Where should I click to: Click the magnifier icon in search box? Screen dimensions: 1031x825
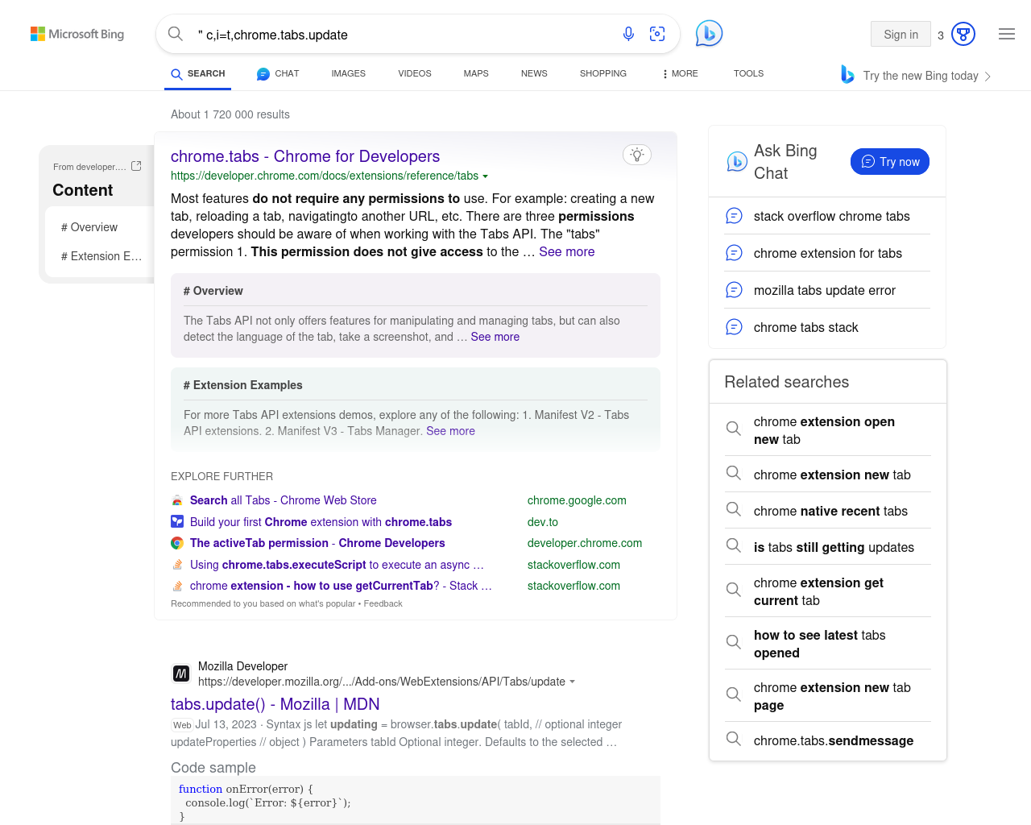(176, 34)
